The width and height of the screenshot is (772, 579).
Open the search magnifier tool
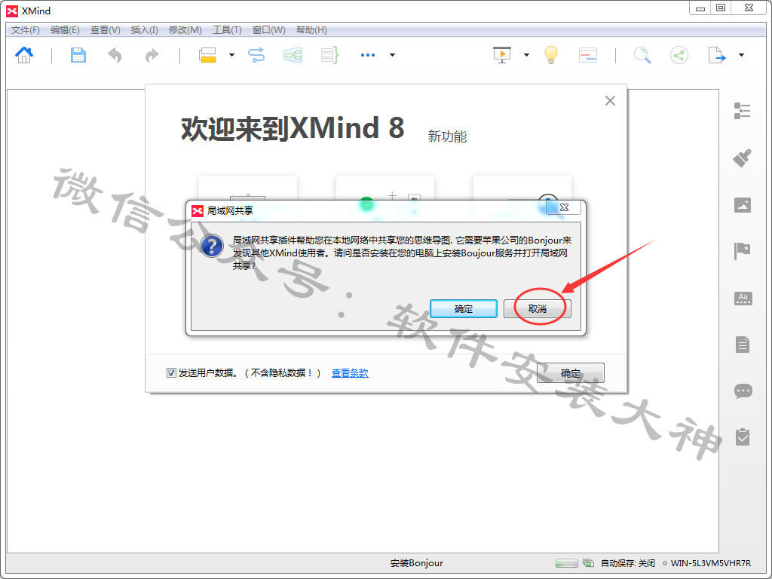642,55
